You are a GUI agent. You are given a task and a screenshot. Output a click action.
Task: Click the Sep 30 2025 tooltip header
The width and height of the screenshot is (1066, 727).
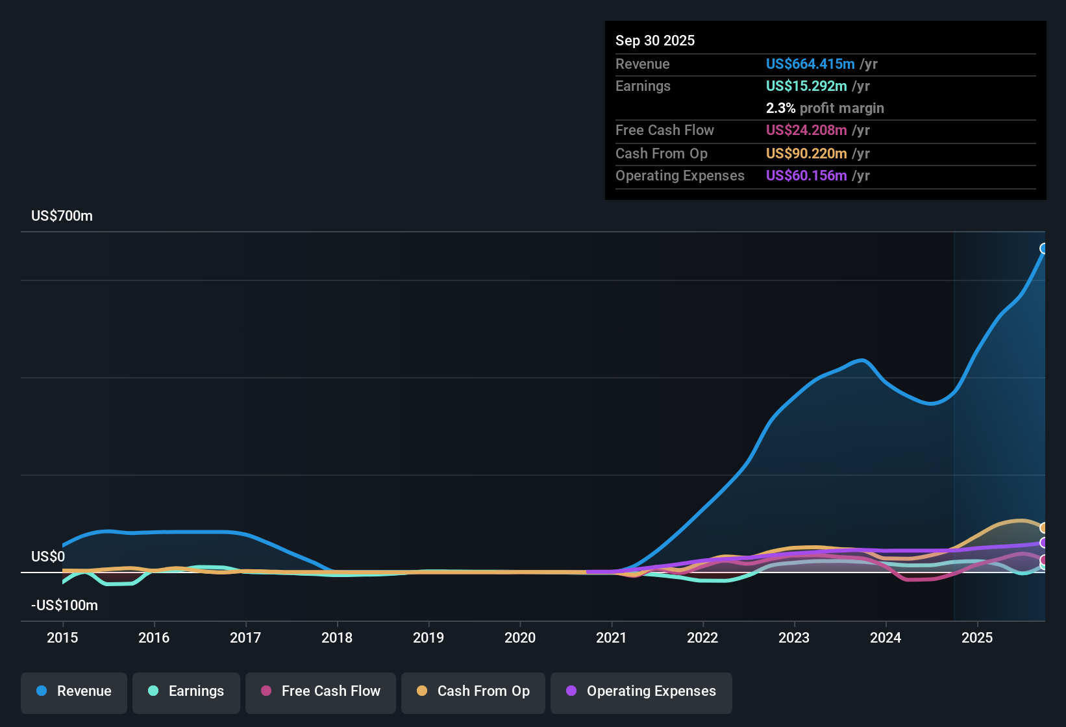pos(655,40)
